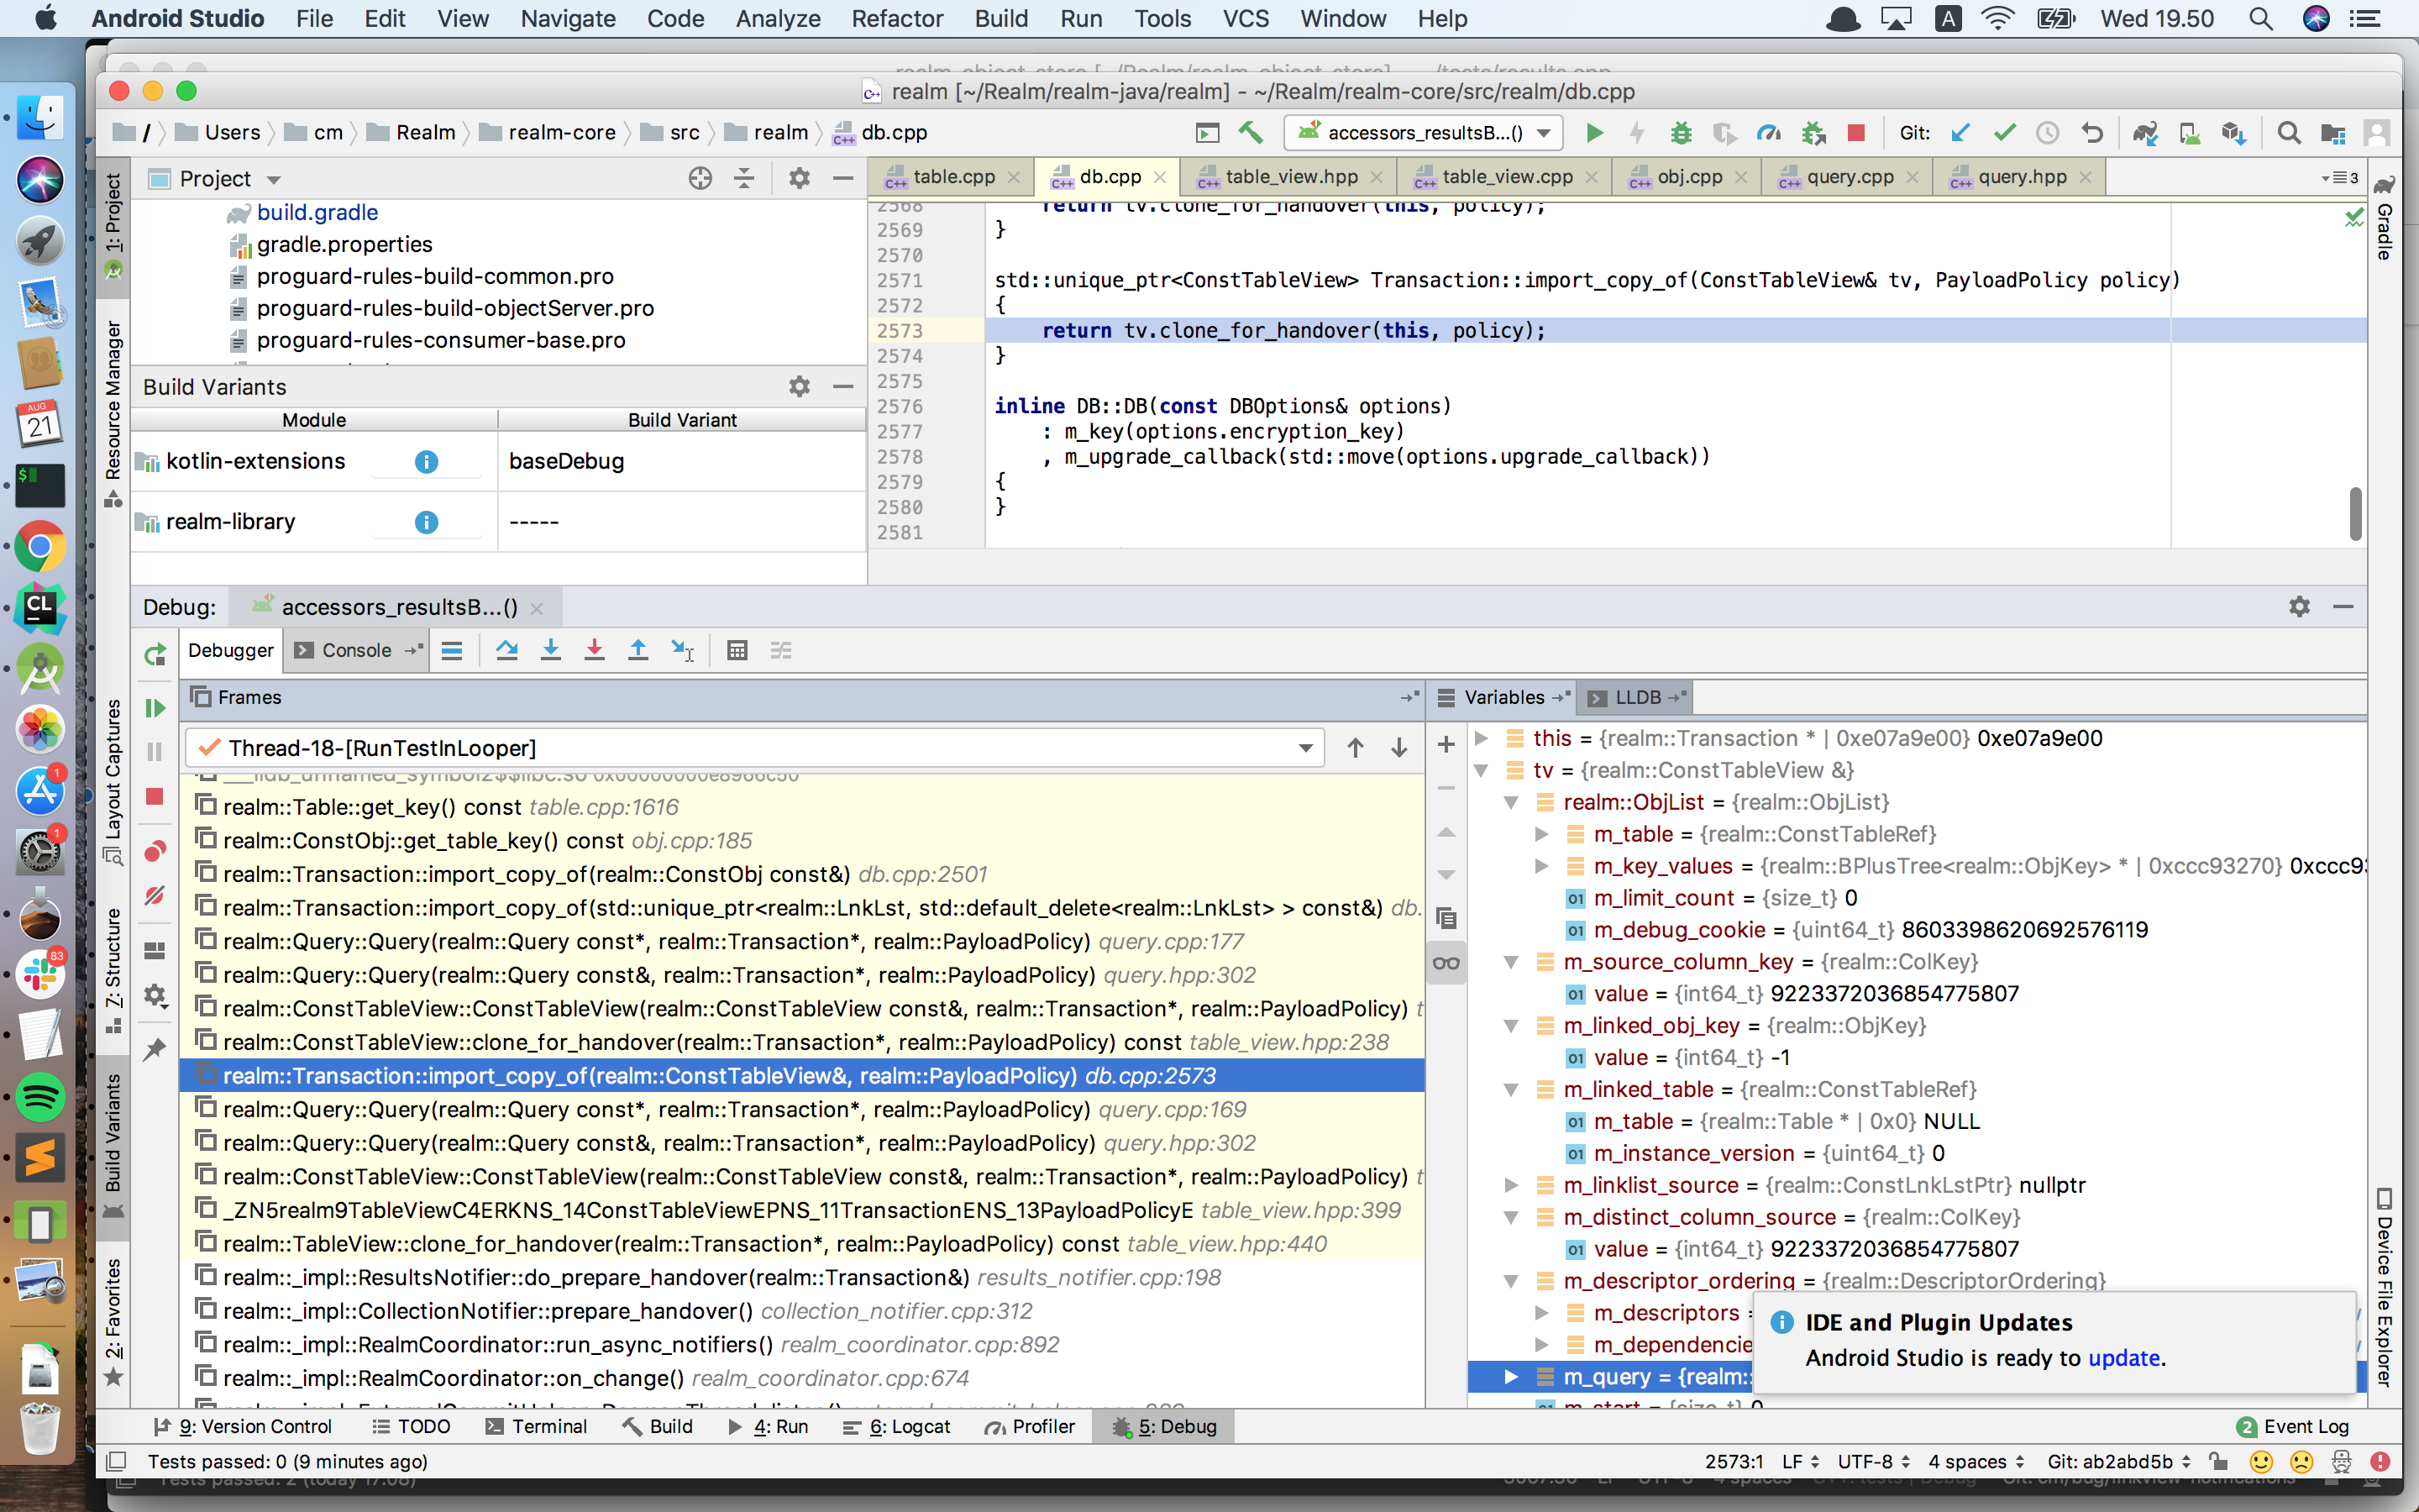Viewport: 2419px width, 1512px height.
Task: Open 9: Version Control tool window
Action: click(243, 1427)
